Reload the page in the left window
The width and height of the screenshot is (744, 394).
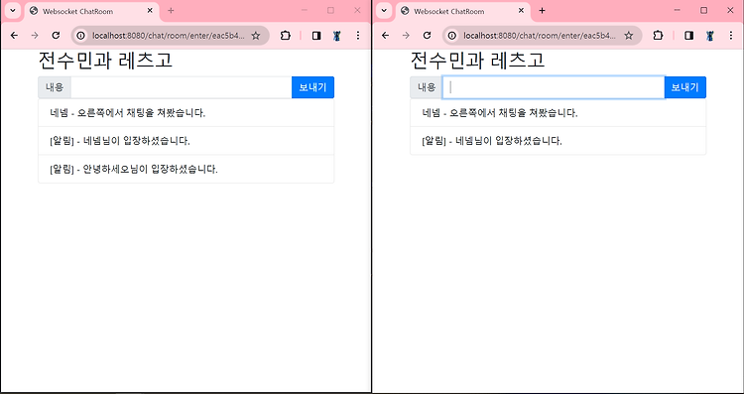click(x=56, y=36)
